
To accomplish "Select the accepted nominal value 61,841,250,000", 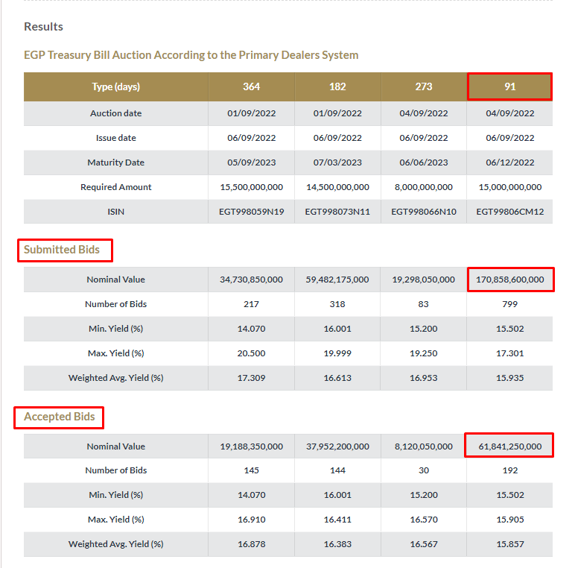I will (x=510, y=446).
